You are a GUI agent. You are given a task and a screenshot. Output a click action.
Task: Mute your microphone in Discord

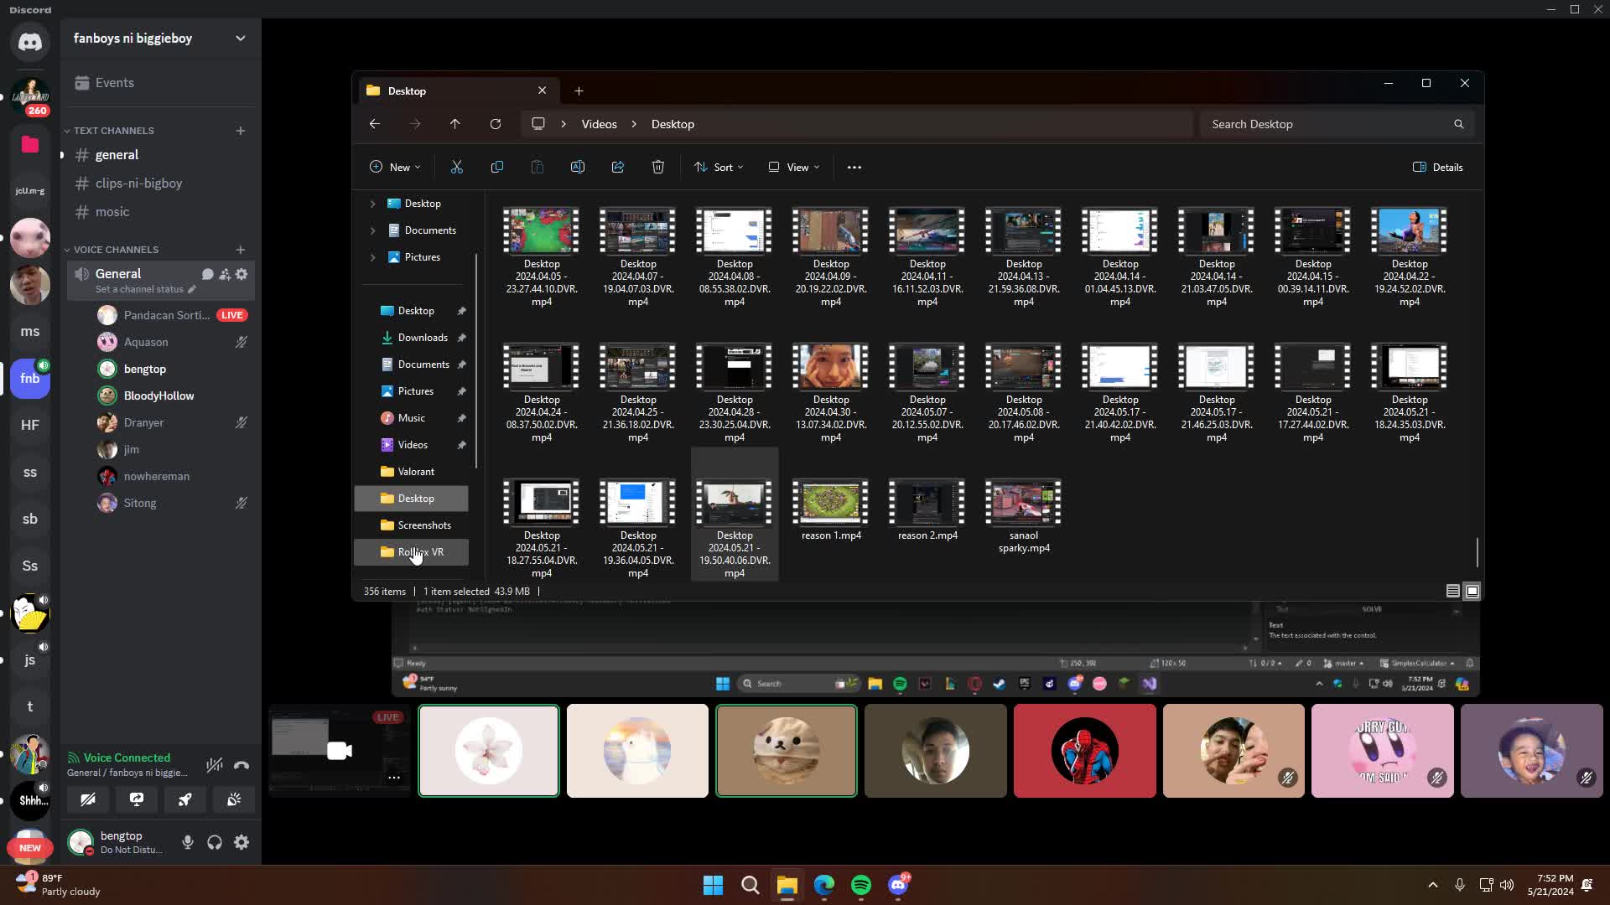point(187,842)
